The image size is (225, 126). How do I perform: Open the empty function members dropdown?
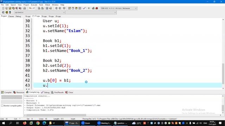pos(91,13)
